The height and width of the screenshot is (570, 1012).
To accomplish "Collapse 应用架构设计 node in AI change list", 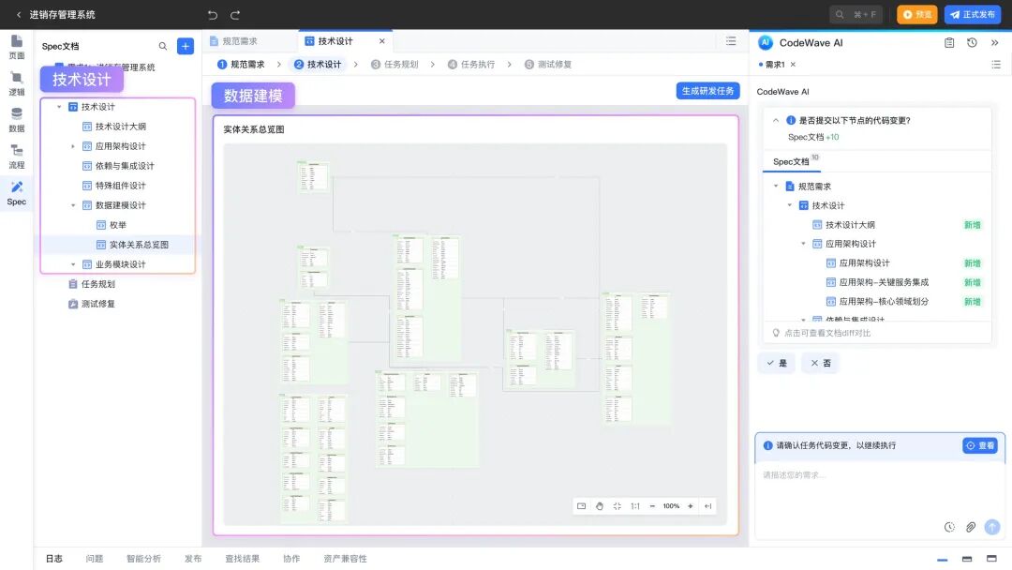I will [804, 244].
